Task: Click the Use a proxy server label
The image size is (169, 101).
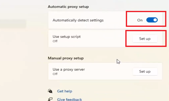Action: pos(69,69)
